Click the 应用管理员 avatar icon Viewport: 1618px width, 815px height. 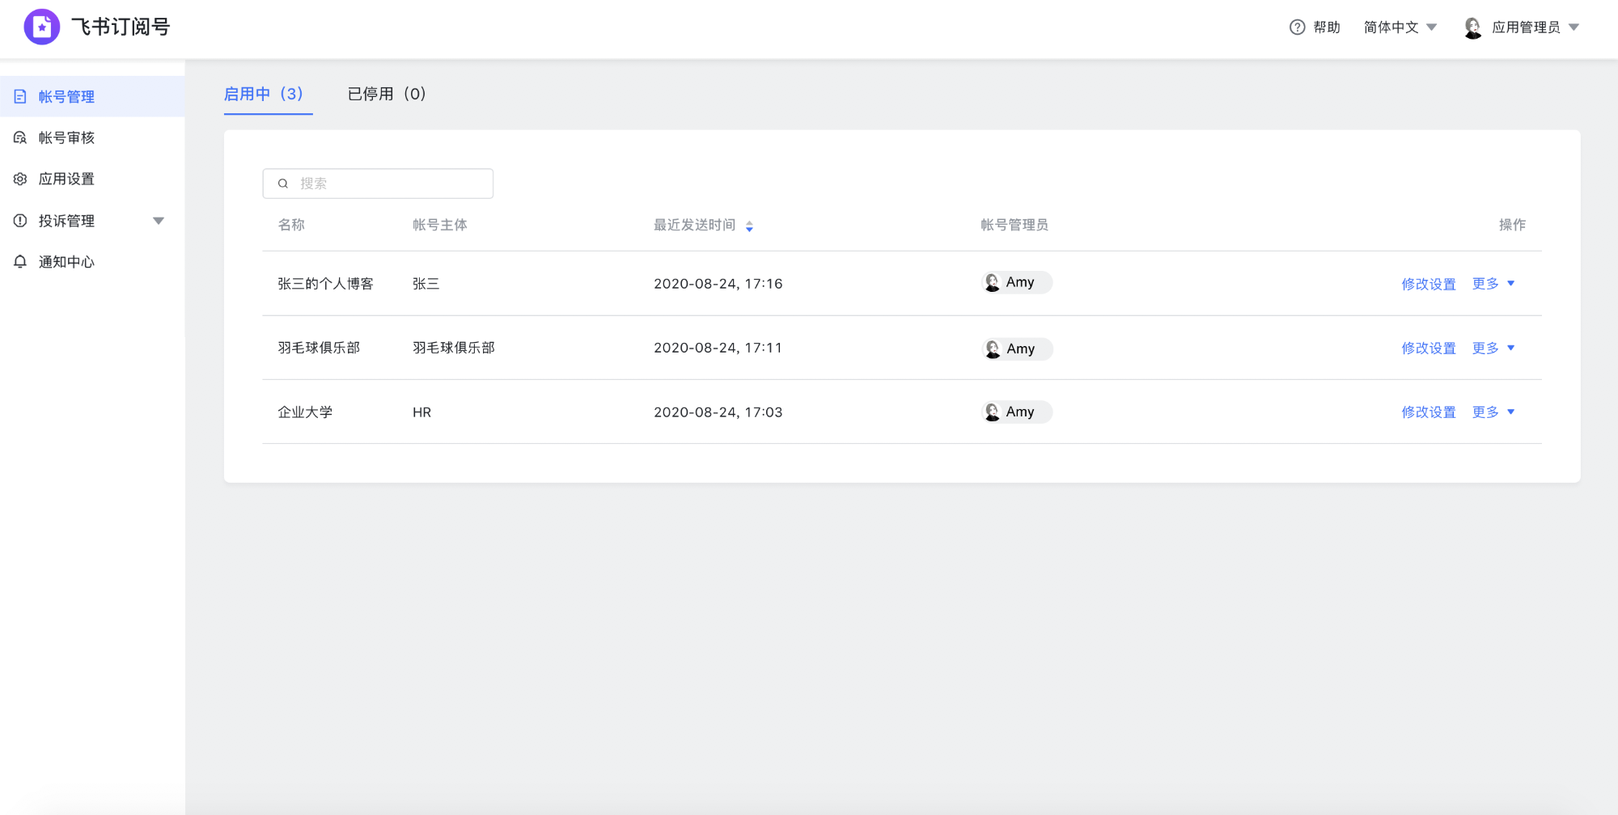tap(1472, 27)
